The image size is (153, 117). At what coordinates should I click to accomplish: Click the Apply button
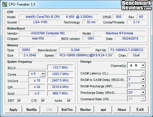pyautogui.click(x=14, y=110)
